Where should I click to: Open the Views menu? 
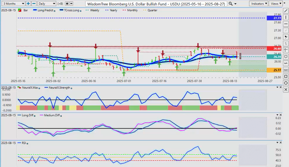[x=276, y=4]
